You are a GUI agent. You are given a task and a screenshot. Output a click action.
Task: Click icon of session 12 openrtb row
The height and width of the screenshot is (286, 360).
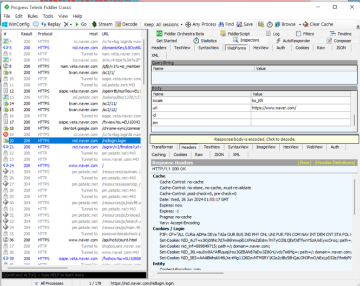[5, 91]
